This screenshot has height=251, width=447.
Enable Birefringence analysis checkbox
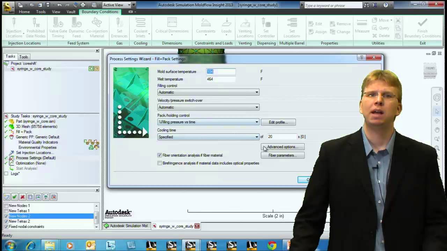[x=160, y=163]
